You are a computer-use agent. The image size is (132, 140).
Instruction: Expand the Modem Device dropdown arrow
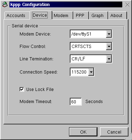(109, 34)
